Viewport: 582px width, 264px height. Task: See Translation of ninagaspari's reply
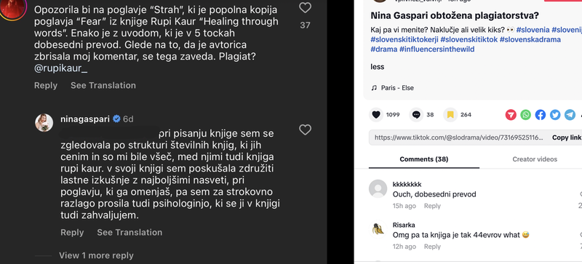point(129,233)
